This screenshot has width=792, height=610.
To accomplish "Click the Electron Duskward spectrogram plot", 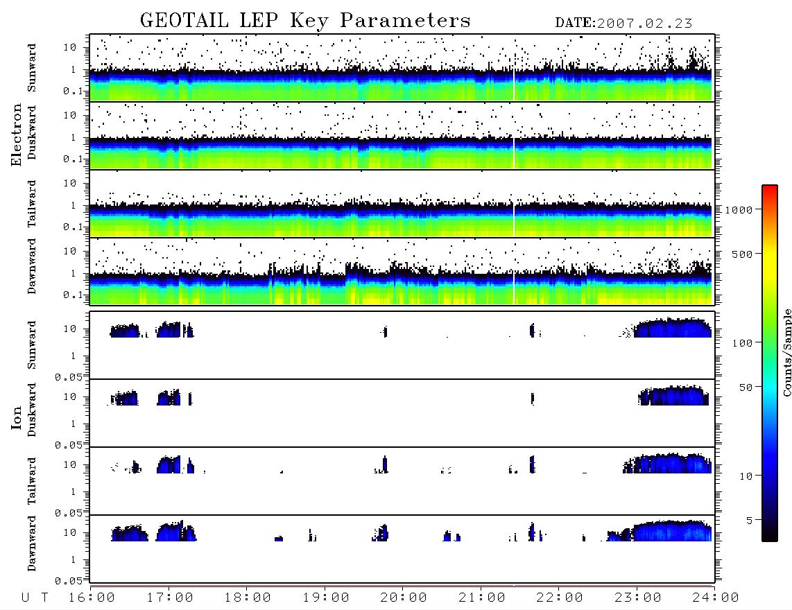I will 402,135.
